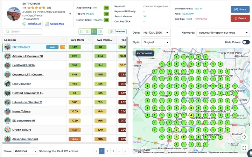Click the table horizontal scrollbar
Screen dimensions: 252x157
(x=16, y=143)
